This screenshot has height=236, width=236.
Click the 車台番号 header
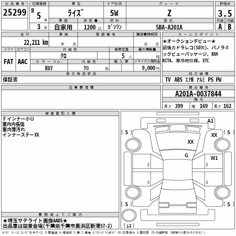[x=198, y=87]
